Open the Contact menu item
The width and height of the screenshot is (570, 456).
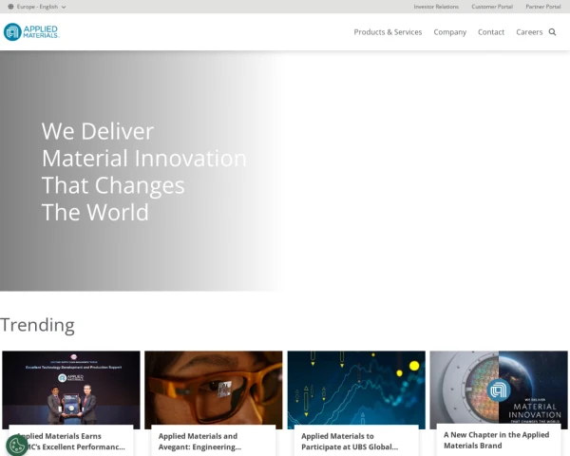[x=491, y=32]
